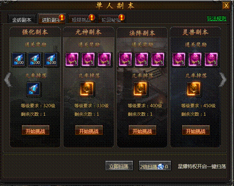Select the 进阶副本 tab
The image size is (234, 186).
(x=52, y=19)
